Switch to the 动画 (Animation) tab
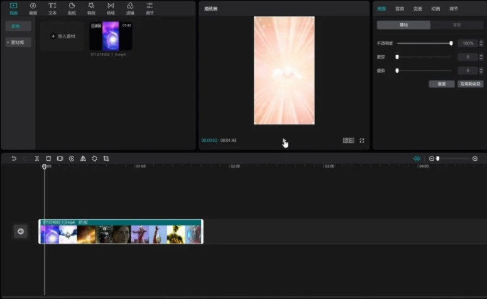487x299 pixels. click(435, 9)
